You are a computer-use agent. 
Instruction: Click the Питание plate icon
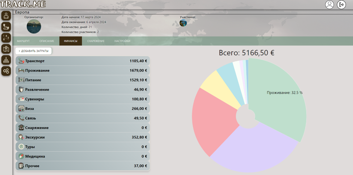click(x=21, y=80)
